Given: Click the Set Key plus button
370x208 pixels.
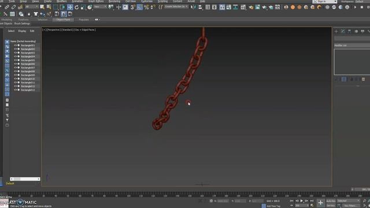Looking at the screenshot, I should click(x=320, y=202).
